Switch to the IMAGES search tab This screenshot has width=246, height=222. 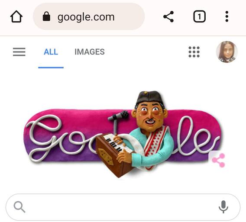tap(90, 52)
